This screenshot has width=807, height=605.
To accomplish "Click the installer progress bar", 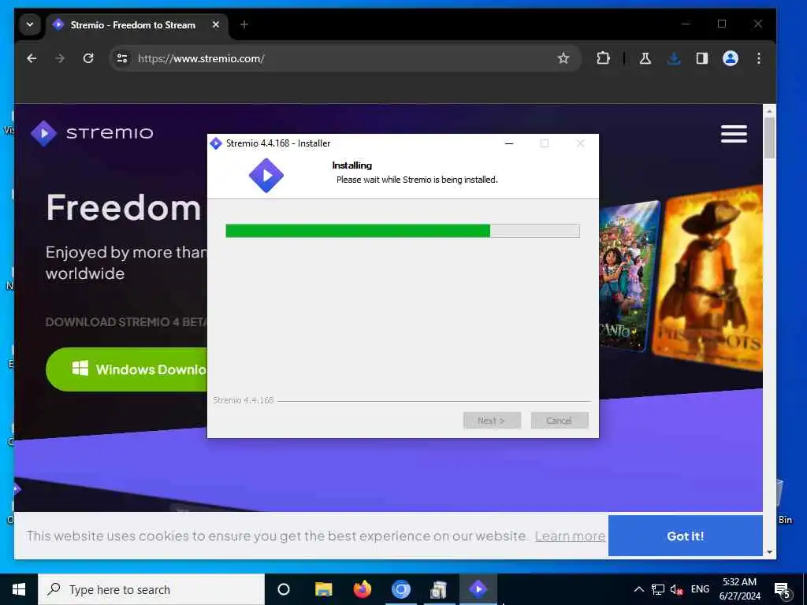I will (x=403, y=231).
